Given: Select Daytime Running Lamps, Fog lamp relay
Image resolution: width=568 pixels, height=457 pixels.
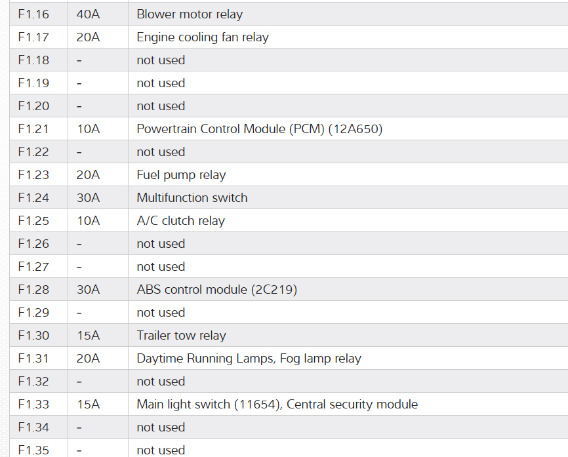Looking at the screenshot, I should 249,359.
